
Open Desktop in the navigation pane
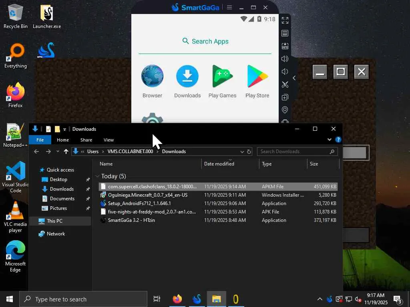(58, 179)
